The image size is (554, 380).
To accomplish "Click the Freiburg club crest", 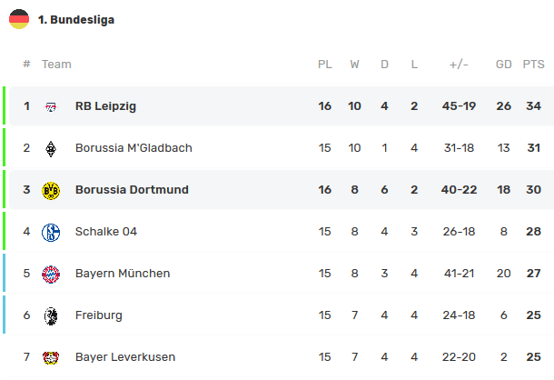I will pos(51,315).
